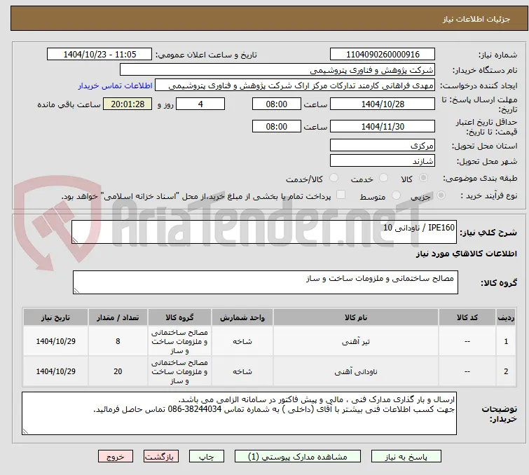Click the delivery city field شازند
The width and height of the screenshot is (529, 475).
pos(383,161)
